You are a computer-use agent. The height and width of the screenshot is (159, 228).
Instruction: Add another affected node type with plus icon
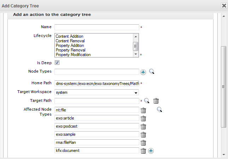(x=151, y=151)
